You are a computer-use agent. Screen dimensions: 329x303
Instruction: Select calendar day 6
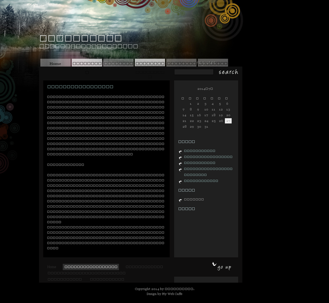pos(227,103)
